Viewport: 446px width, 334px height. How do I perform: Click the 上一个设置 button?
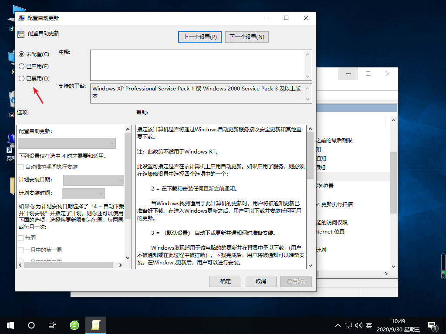click(199, 37)
